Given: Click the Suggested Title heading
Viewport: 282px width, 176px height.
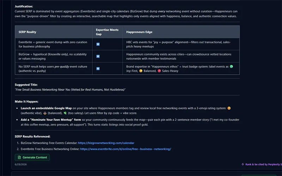Looking at the screenshot, I should 26,85.
